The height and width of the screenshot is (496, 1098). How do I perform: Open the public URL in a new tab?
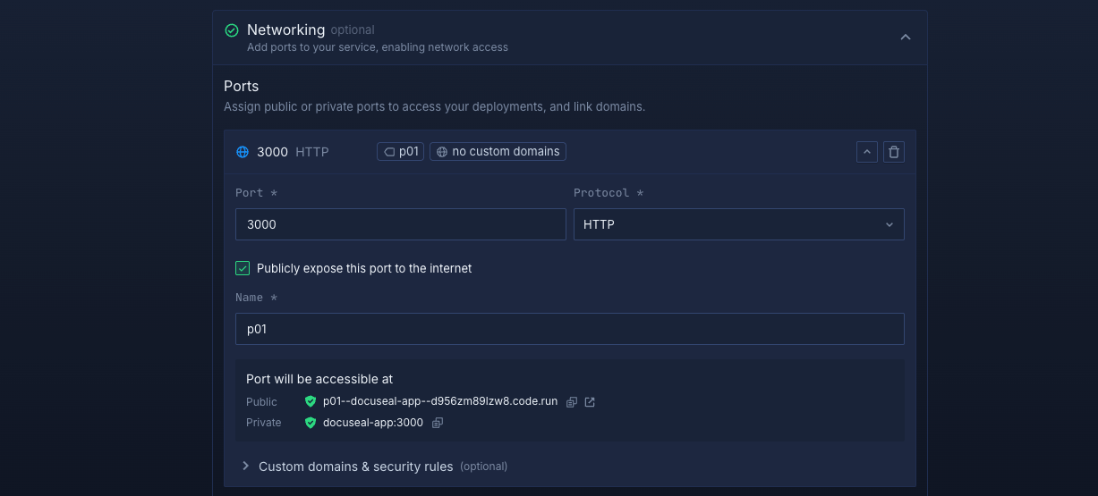coord(590,402)
